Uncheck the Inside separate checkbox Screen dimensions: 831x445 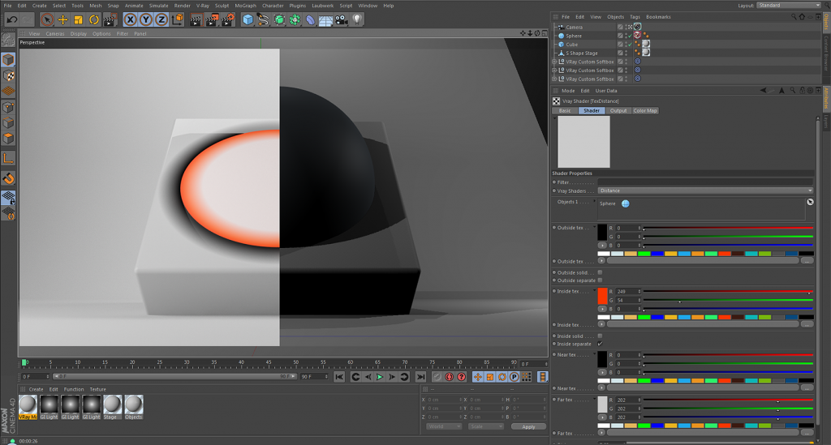point(600,344)
